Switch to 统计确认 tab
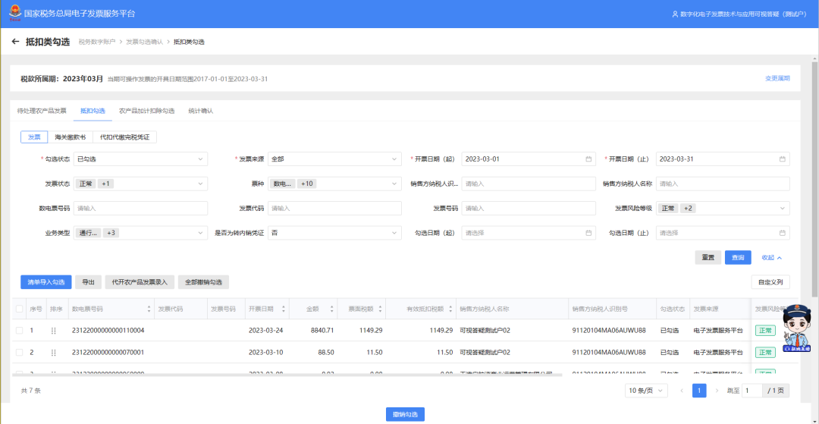The image size is (819, 424). point(200,111)
